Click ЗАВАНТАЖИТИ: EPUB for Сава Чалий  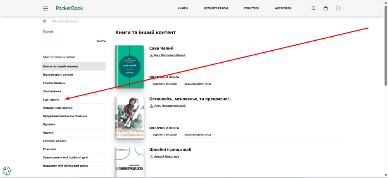coord(197,84)
